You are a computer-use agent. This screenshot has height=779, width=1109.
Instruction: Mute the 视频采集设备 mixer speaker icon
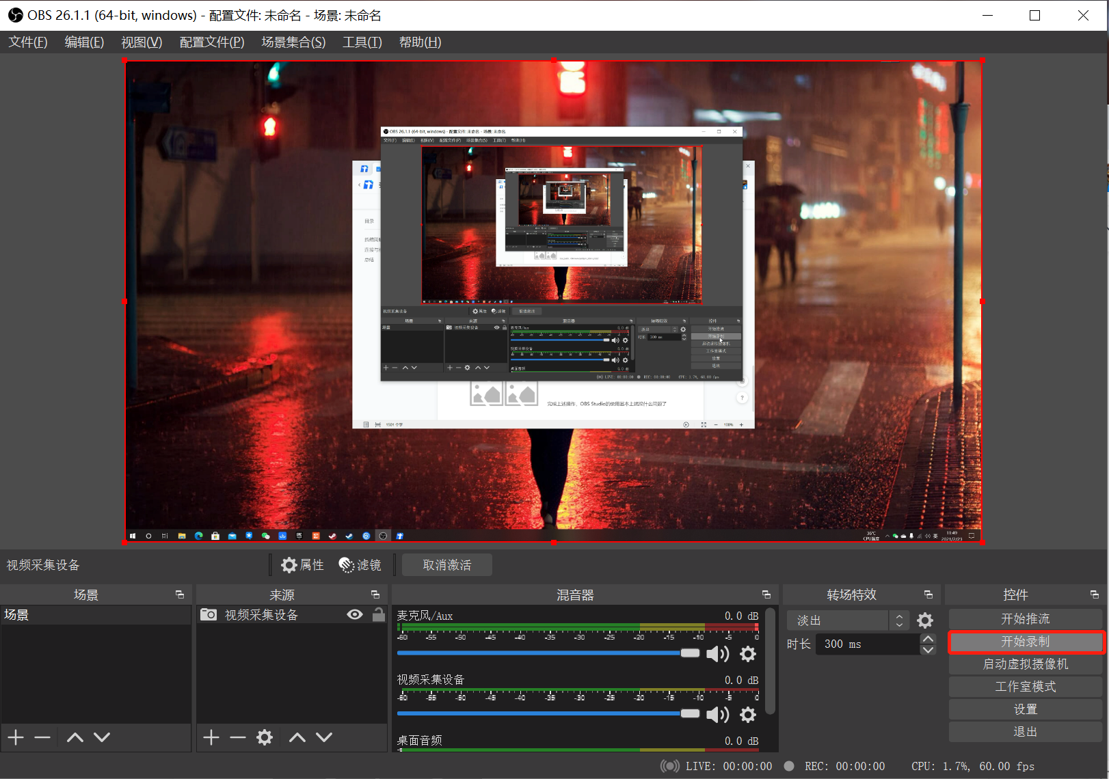pos(717,715)
